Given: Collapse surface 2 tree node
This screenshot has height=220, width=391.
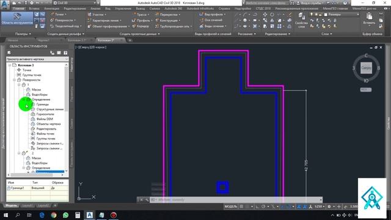Looking at the screenshot, I should [x=19, y=153].
